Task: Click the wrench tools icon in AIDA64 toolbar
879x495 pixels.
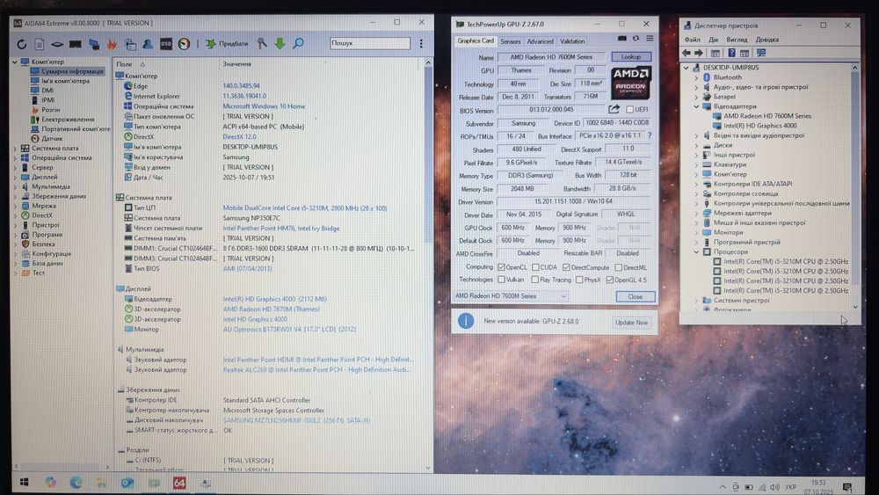Action: point(262,43)
